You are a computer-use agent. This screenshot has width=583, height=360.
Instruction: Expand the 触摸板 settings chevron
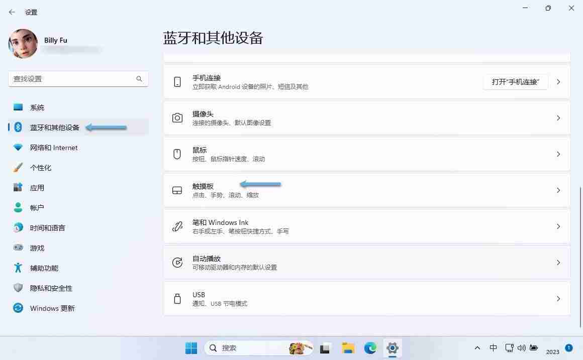558,190
